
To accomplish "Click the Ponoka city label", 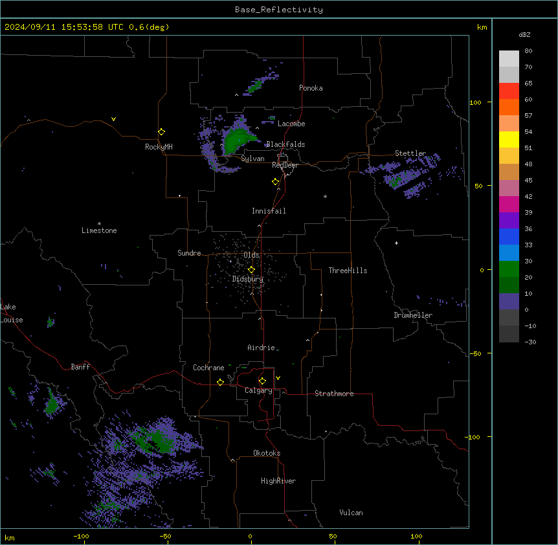I will [x=311, y=88].
